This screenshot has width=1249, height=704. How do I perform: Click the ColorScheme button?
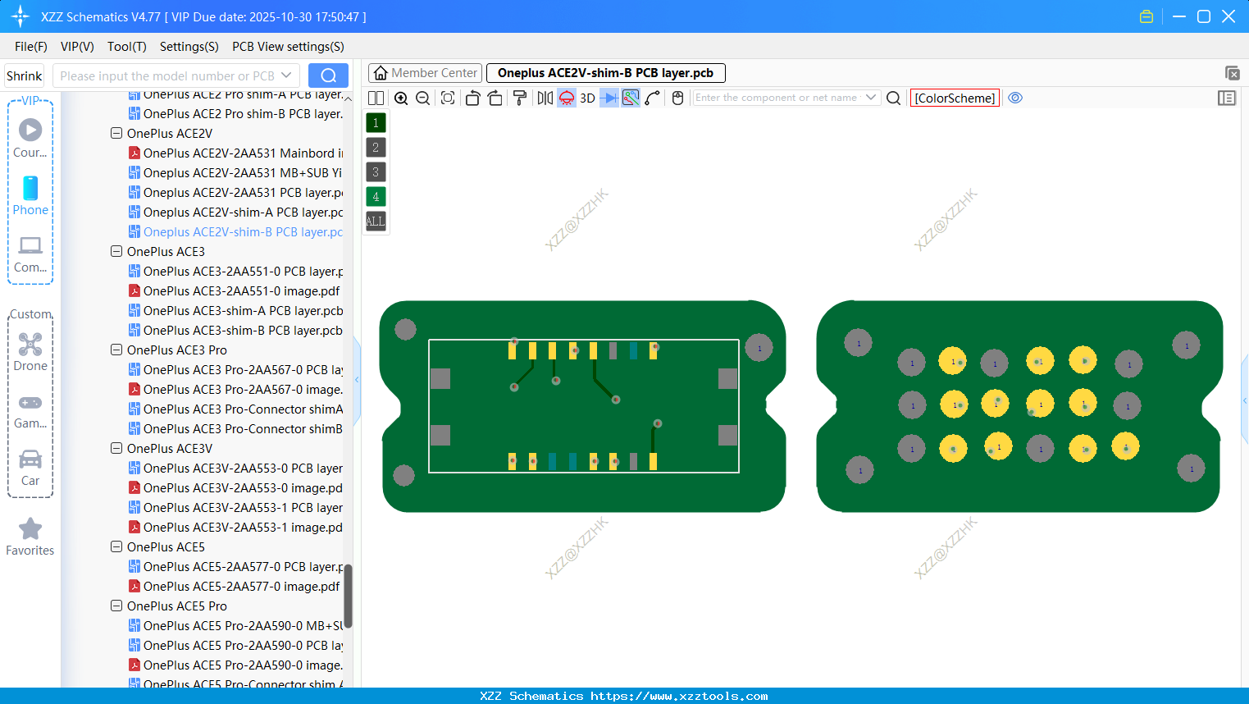point(955,98)
